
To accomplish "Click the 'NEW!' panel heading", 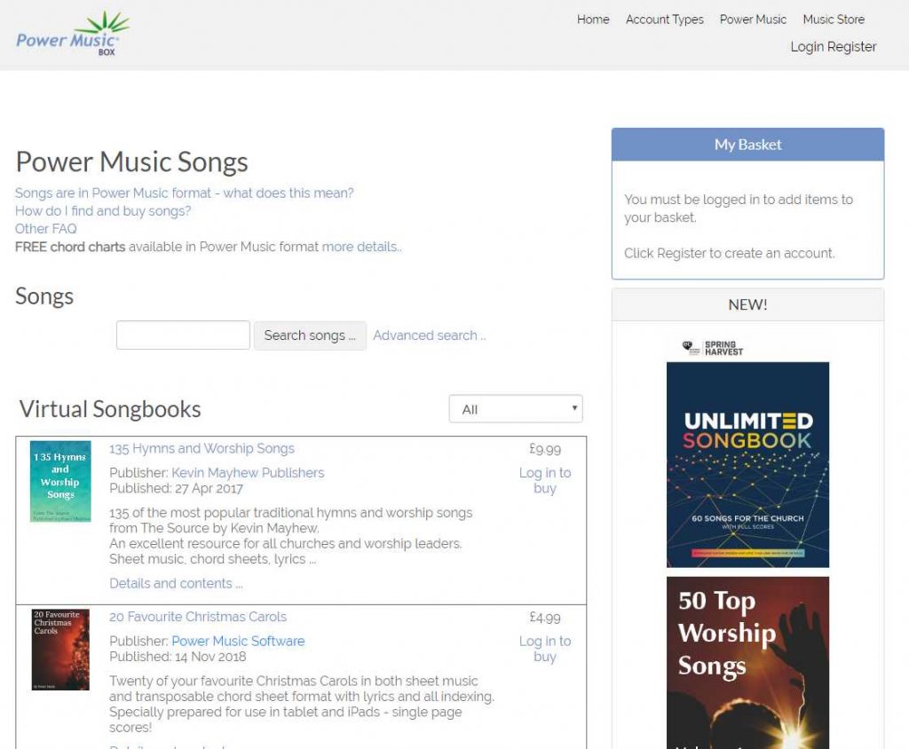I will click(747, 305).
